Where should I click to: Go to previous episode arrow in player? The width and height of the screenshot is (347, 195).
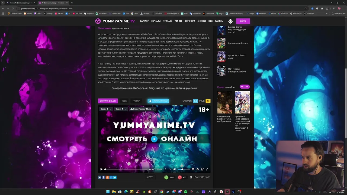pyautogui.click(x=165, y=169)
